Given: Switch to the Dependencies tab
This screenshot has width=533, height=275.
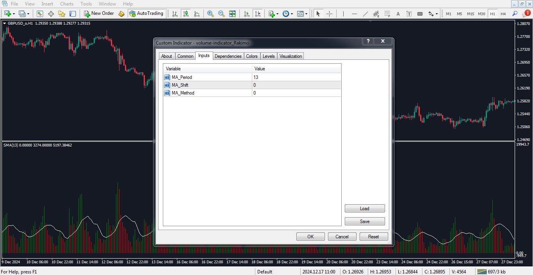Looking at the screenshot, I should (x=228, y=56).
